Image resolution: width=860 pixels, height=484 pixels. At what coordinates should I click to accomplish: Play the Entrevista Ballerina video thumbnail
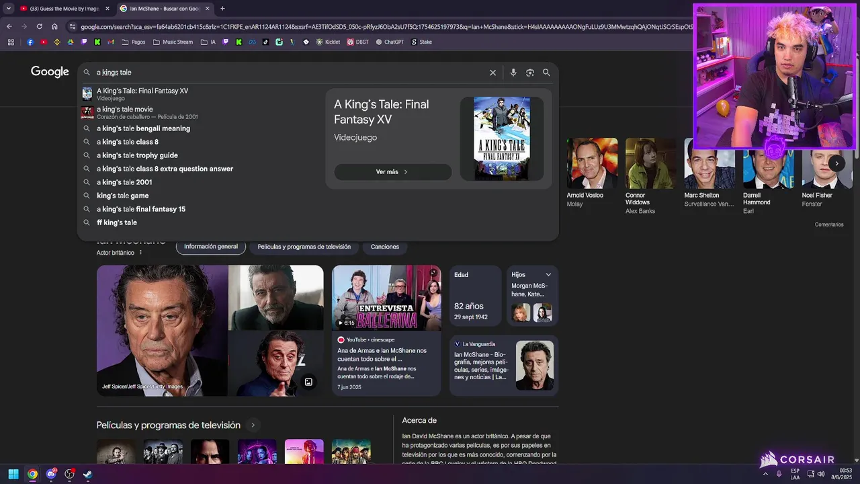point(386,297)
